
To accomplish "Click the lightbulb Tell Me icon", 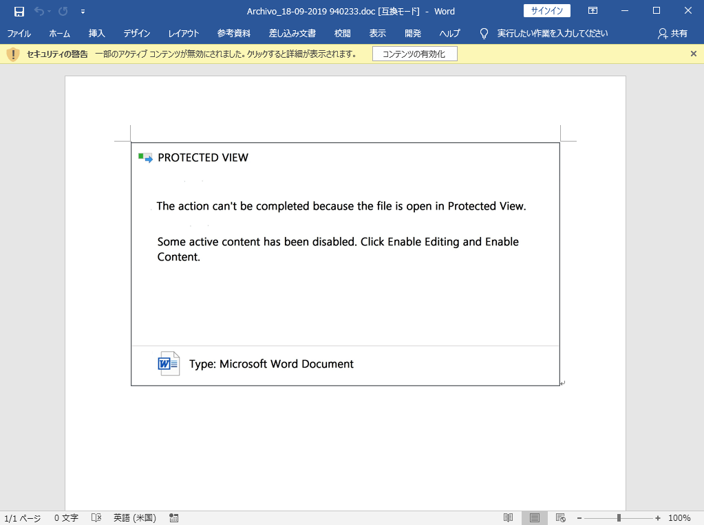I will coord(484,34).
